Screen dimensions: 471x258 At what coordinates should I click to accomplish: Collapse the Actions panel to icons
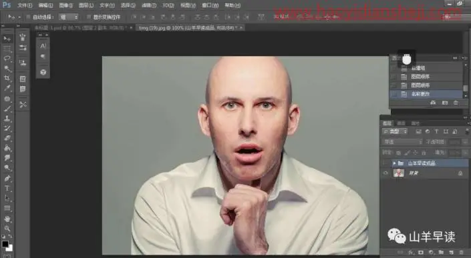[455, 58]
